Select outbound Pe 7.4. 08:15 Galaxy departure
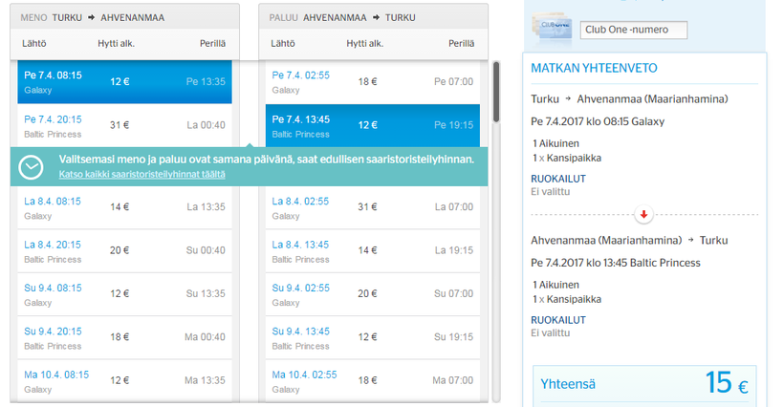This screenshot has height=407, width=784. pyautogui.click(x=124, y=81)
